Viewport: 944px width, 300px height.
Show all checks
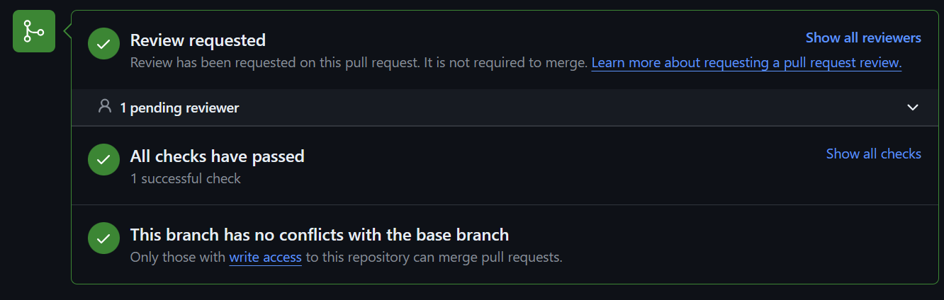point(874,154)
